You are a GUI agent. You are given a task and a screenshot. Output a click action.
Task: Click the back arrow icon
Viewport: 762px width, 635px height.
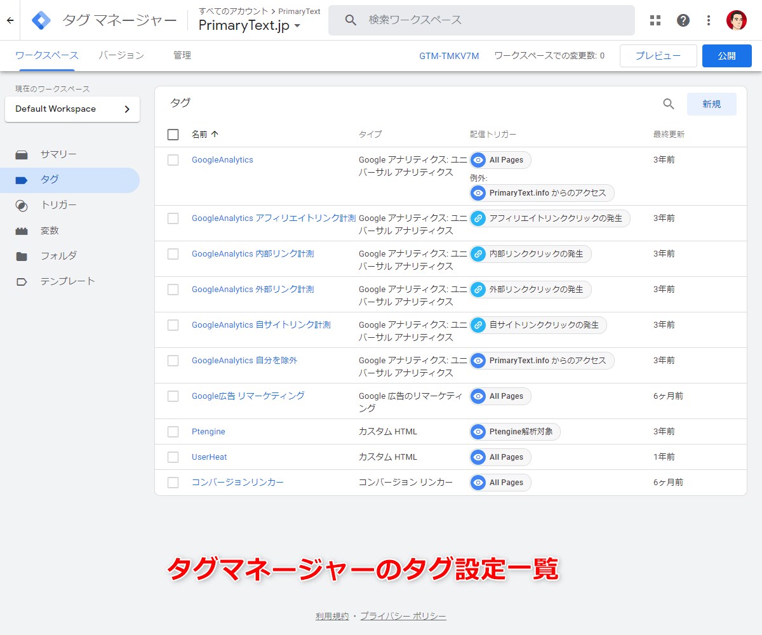coord(10,20)
